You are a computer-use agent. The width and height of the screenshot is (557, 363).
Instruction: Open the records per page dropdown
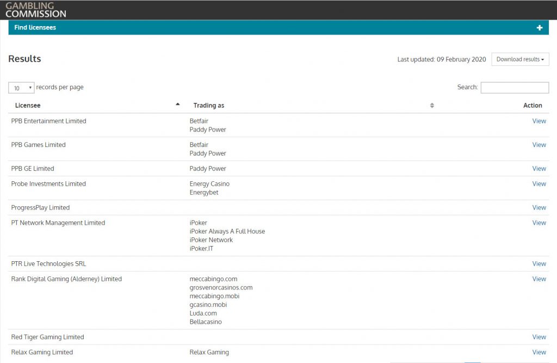coord(21,88)
